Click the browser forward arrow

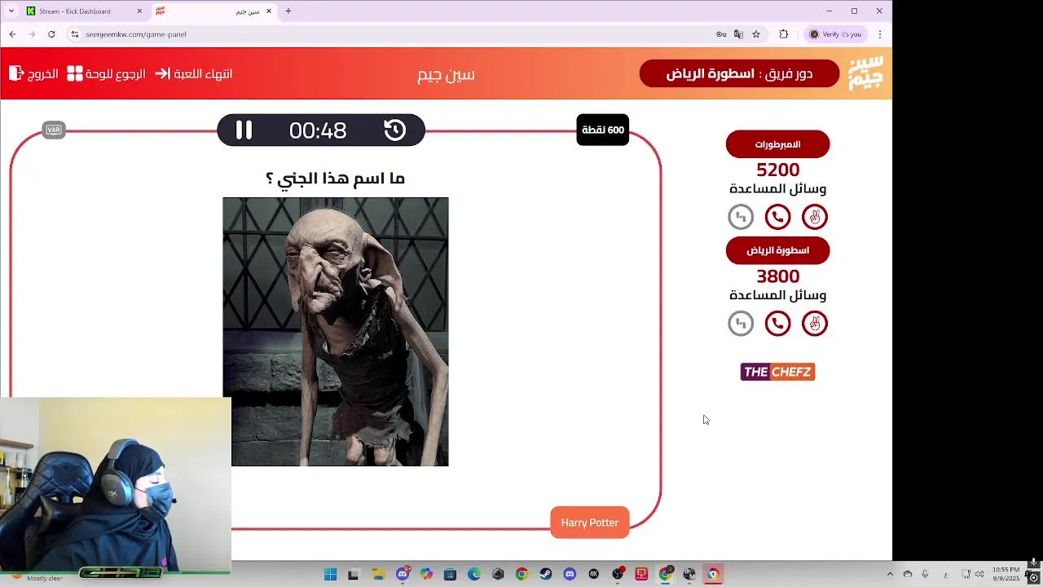(x=32, y=34)
